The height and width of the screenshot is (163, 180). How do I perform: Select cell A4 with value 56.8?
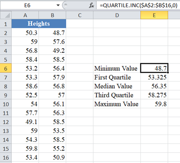click(25, 50)
